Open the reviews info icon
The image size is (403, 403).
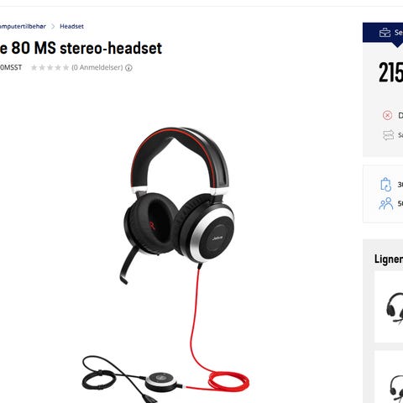[x=128, y=68]
